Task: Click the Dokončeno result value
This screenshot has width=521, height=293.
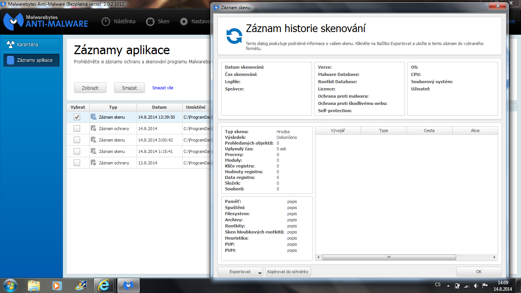Action: [287, 137]
